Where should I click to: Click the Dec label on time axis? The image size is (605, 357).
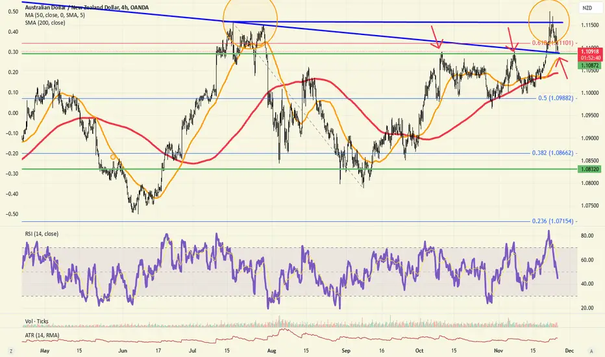(x=569, y=351)
